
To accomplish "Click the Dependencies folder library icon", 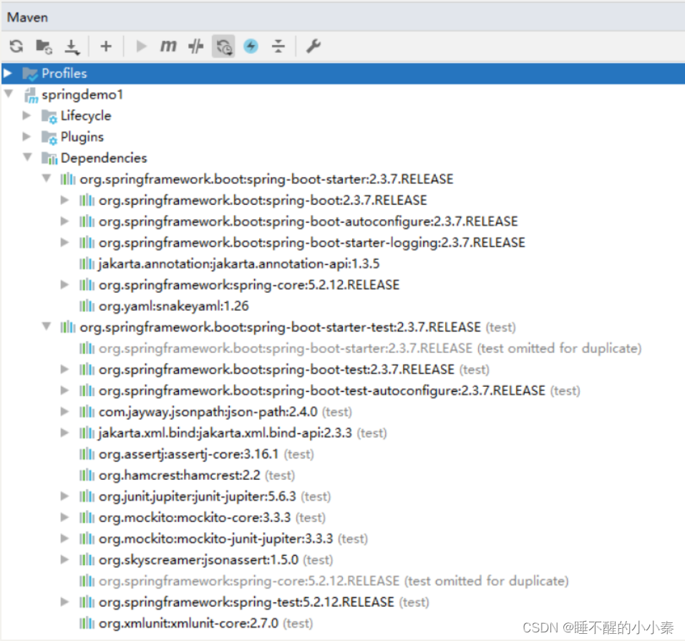I will (49, 158).
